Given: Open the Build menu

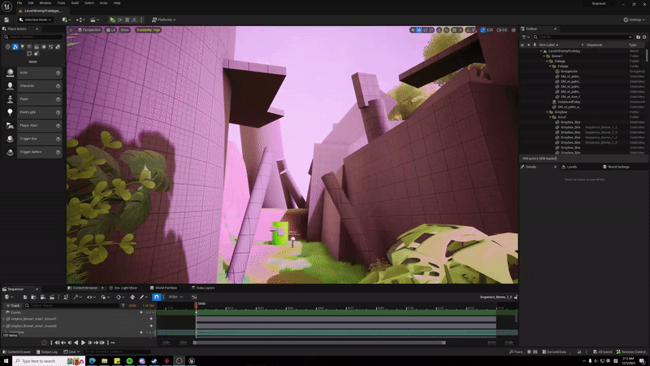Looking at the screenshot, I should pyautogui.click(x=75, y=3).
